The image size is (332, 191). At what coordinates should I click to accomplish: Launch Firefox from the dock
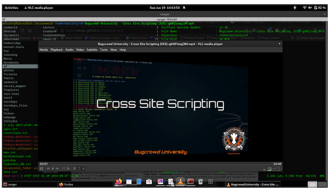tap(119, 182)
